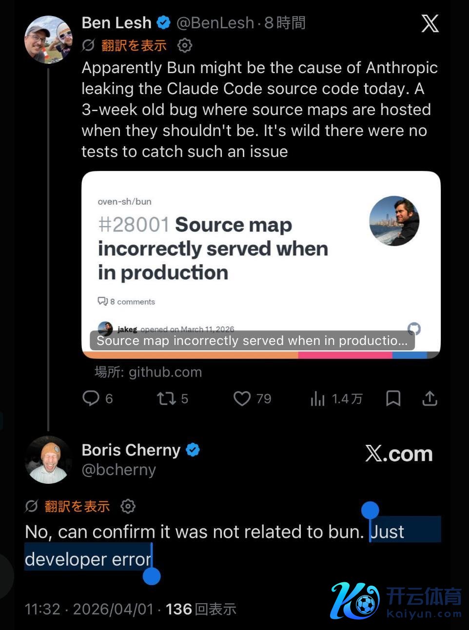Grab the lower text selection handle
Image resolution: width=469 pixels, height=630 pixels.
(152, 576)
